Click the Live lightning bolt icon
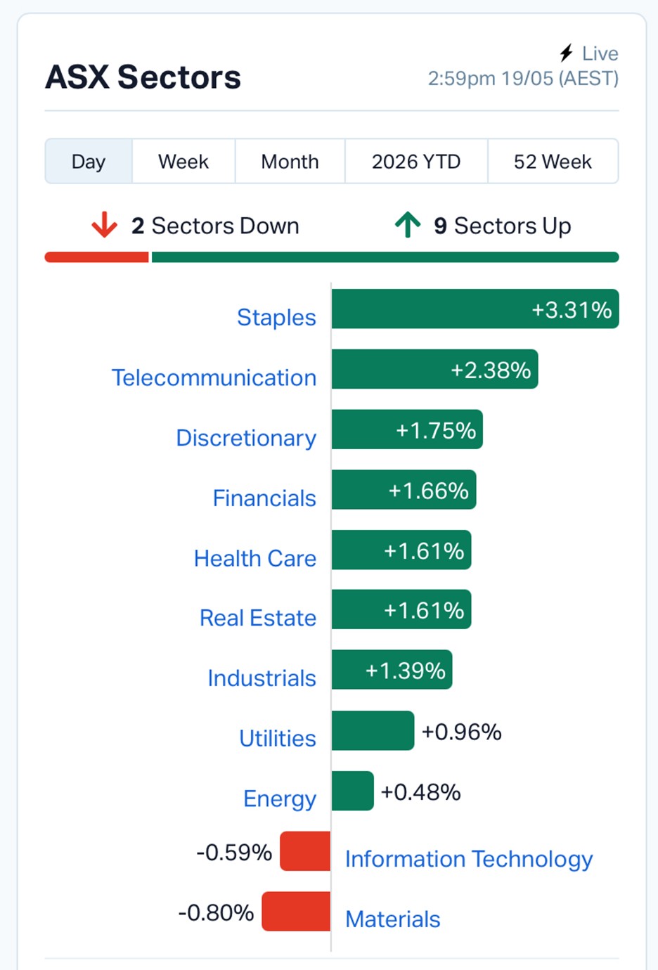Viewport: 658px width, 970px height. pos(567,53)
